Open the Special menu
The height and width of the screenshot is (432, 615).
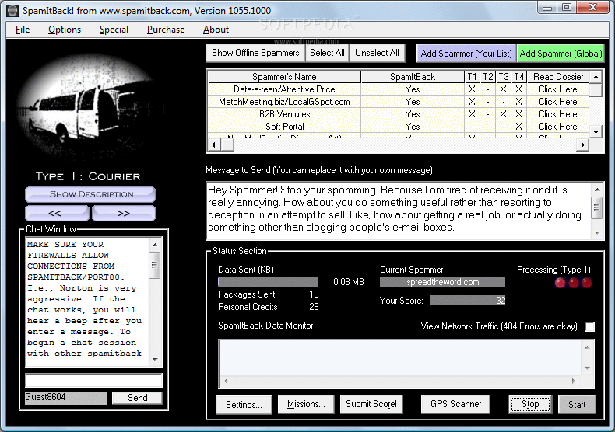tap(114, 30)
